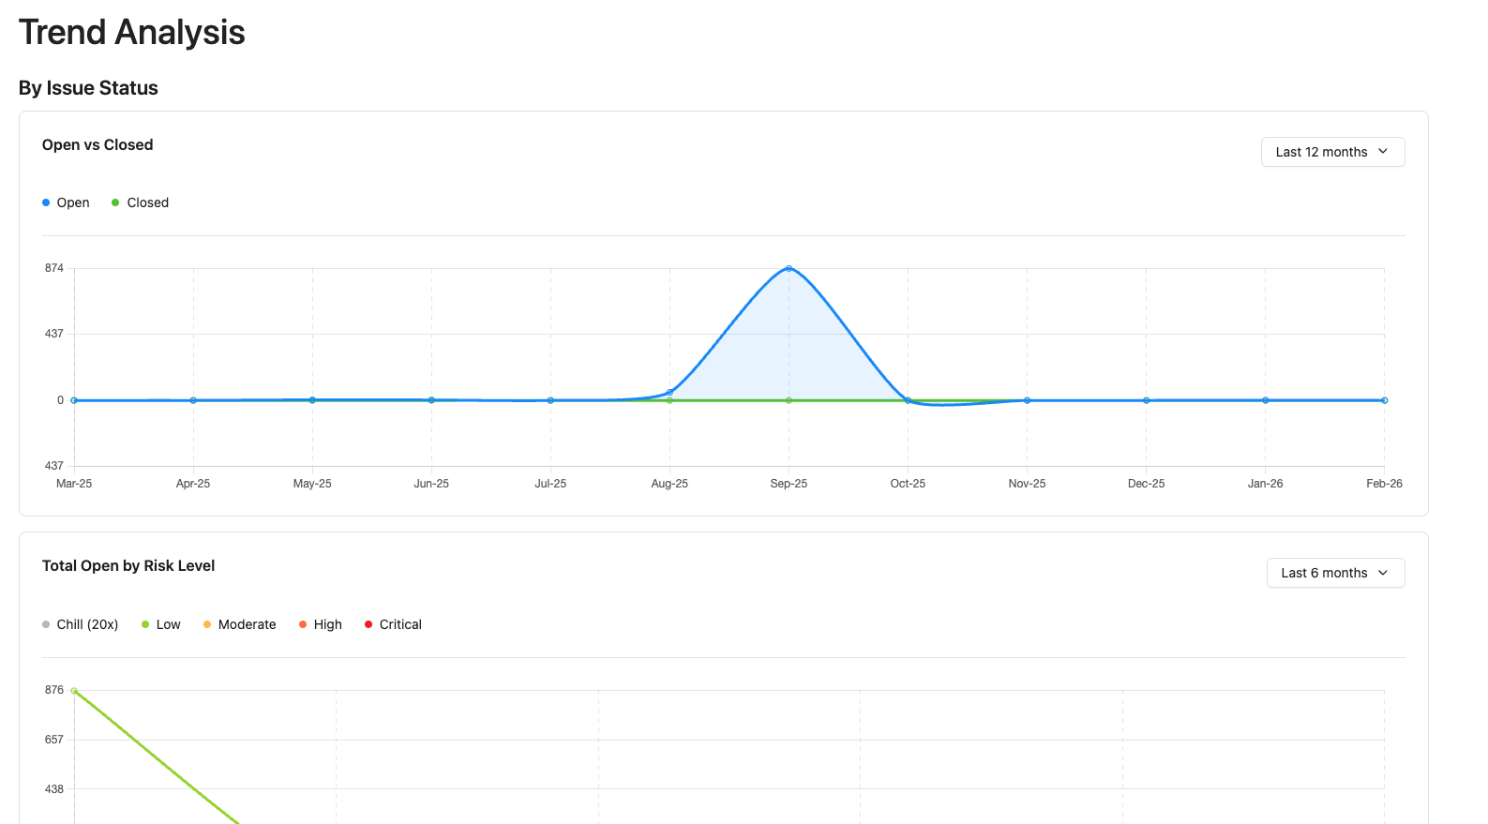1488x824 pixels.
Task: Click the Trend Analysis page heading
Action: (131, 32)
